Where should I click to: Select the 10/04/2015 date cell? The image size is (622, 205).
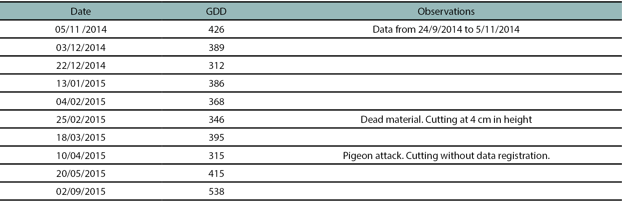[x=81, y=156]
